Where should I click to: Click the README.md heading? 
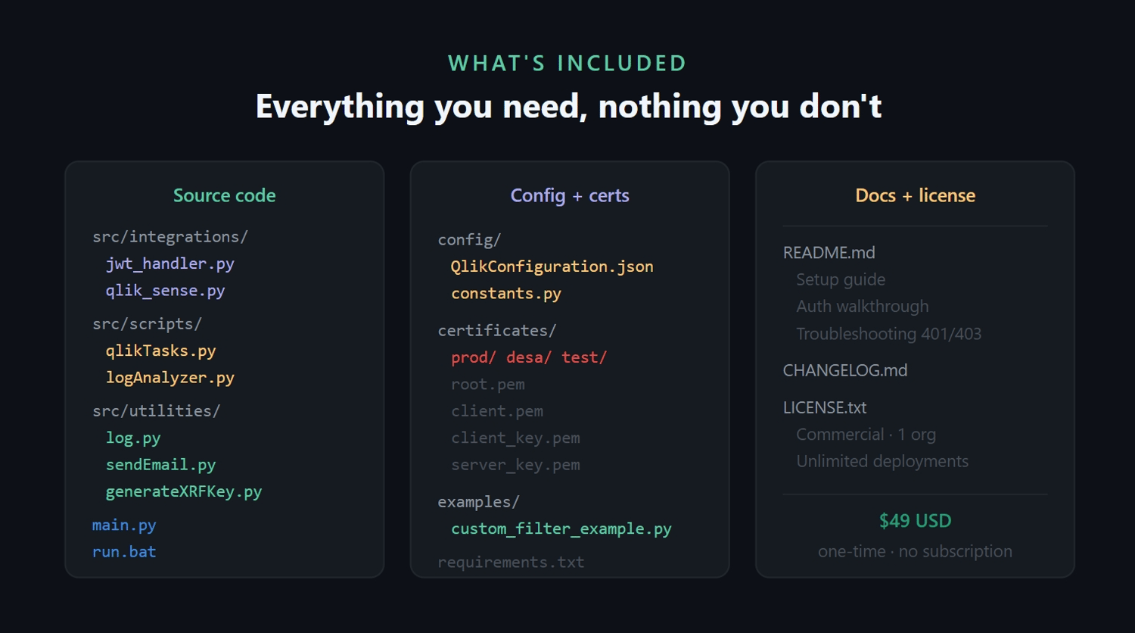pos(829,253)
